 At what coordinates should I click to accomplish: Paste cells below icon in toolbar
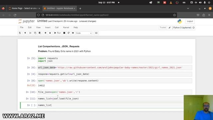[x=40, y=33]
